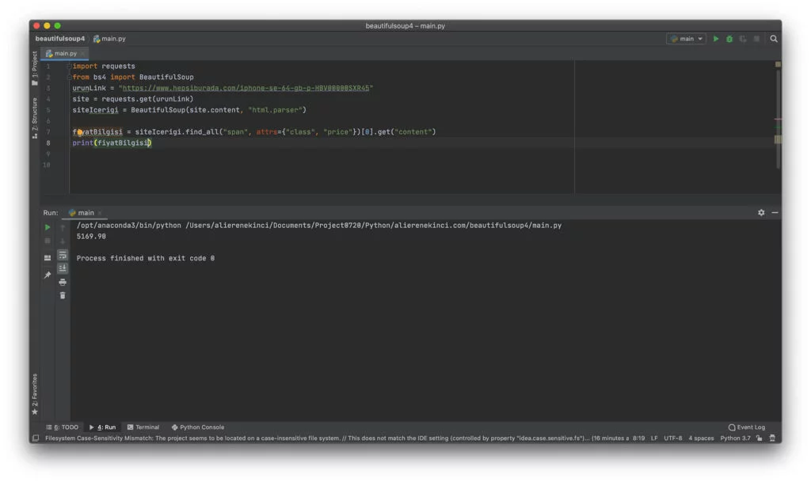Click the greyed-out Up arrow in the Run panel
The image size is (811, 482).
click(63, 227)
